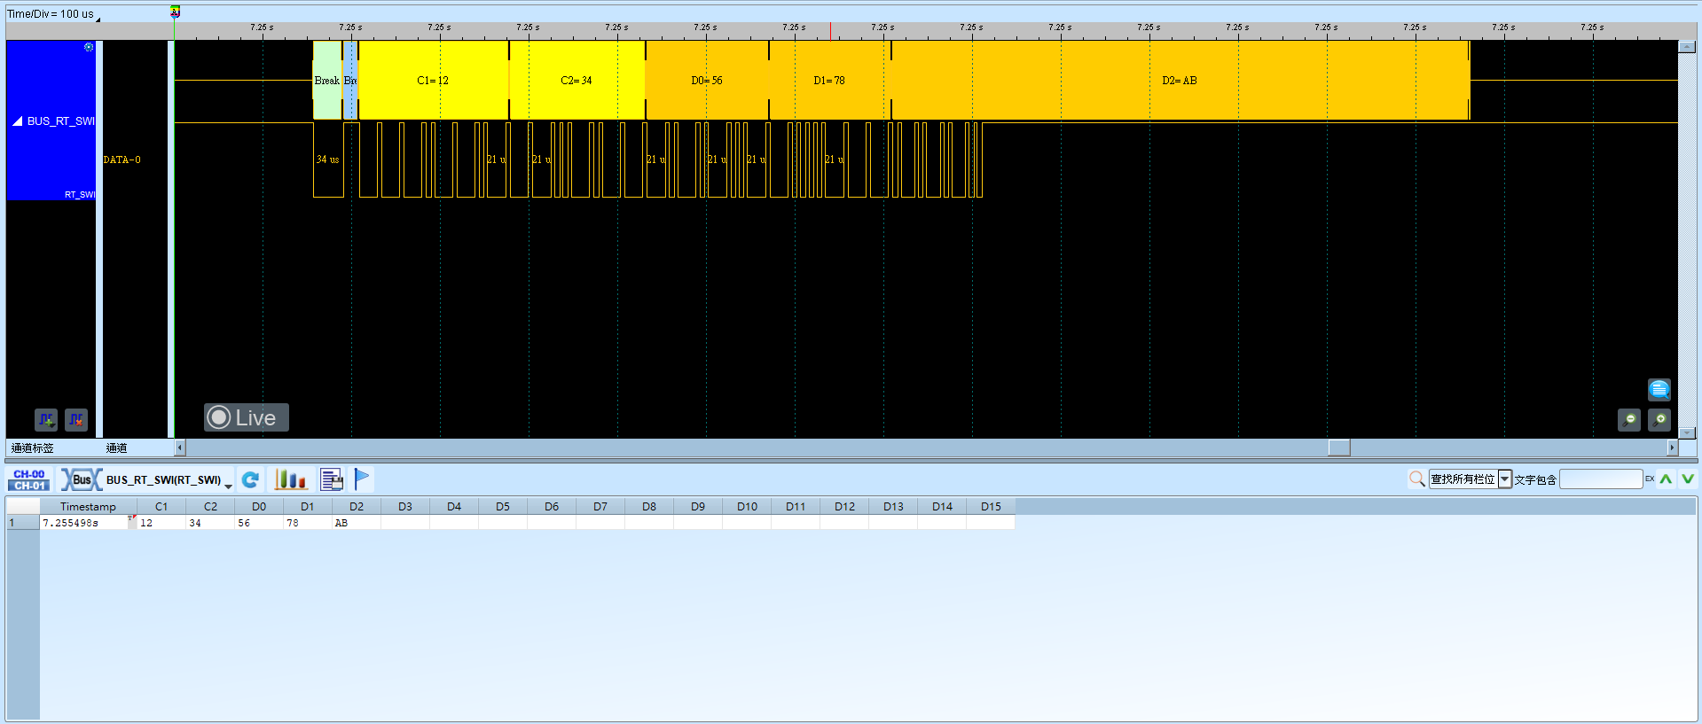This screenshot has height=724, width=1702.
Task: Open the search field scope dropdown
Action: (x=1505, y=479)
